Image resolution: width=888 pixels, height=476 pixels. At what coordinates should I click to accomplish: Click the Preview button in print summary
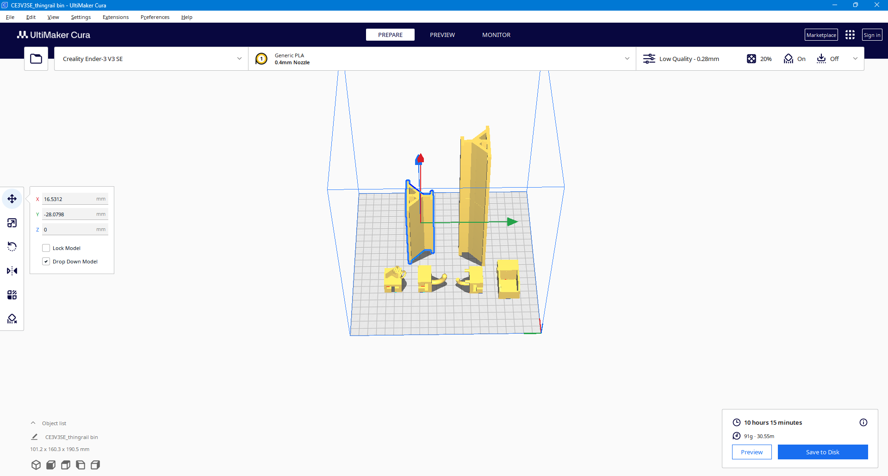[x=751, y=452]
